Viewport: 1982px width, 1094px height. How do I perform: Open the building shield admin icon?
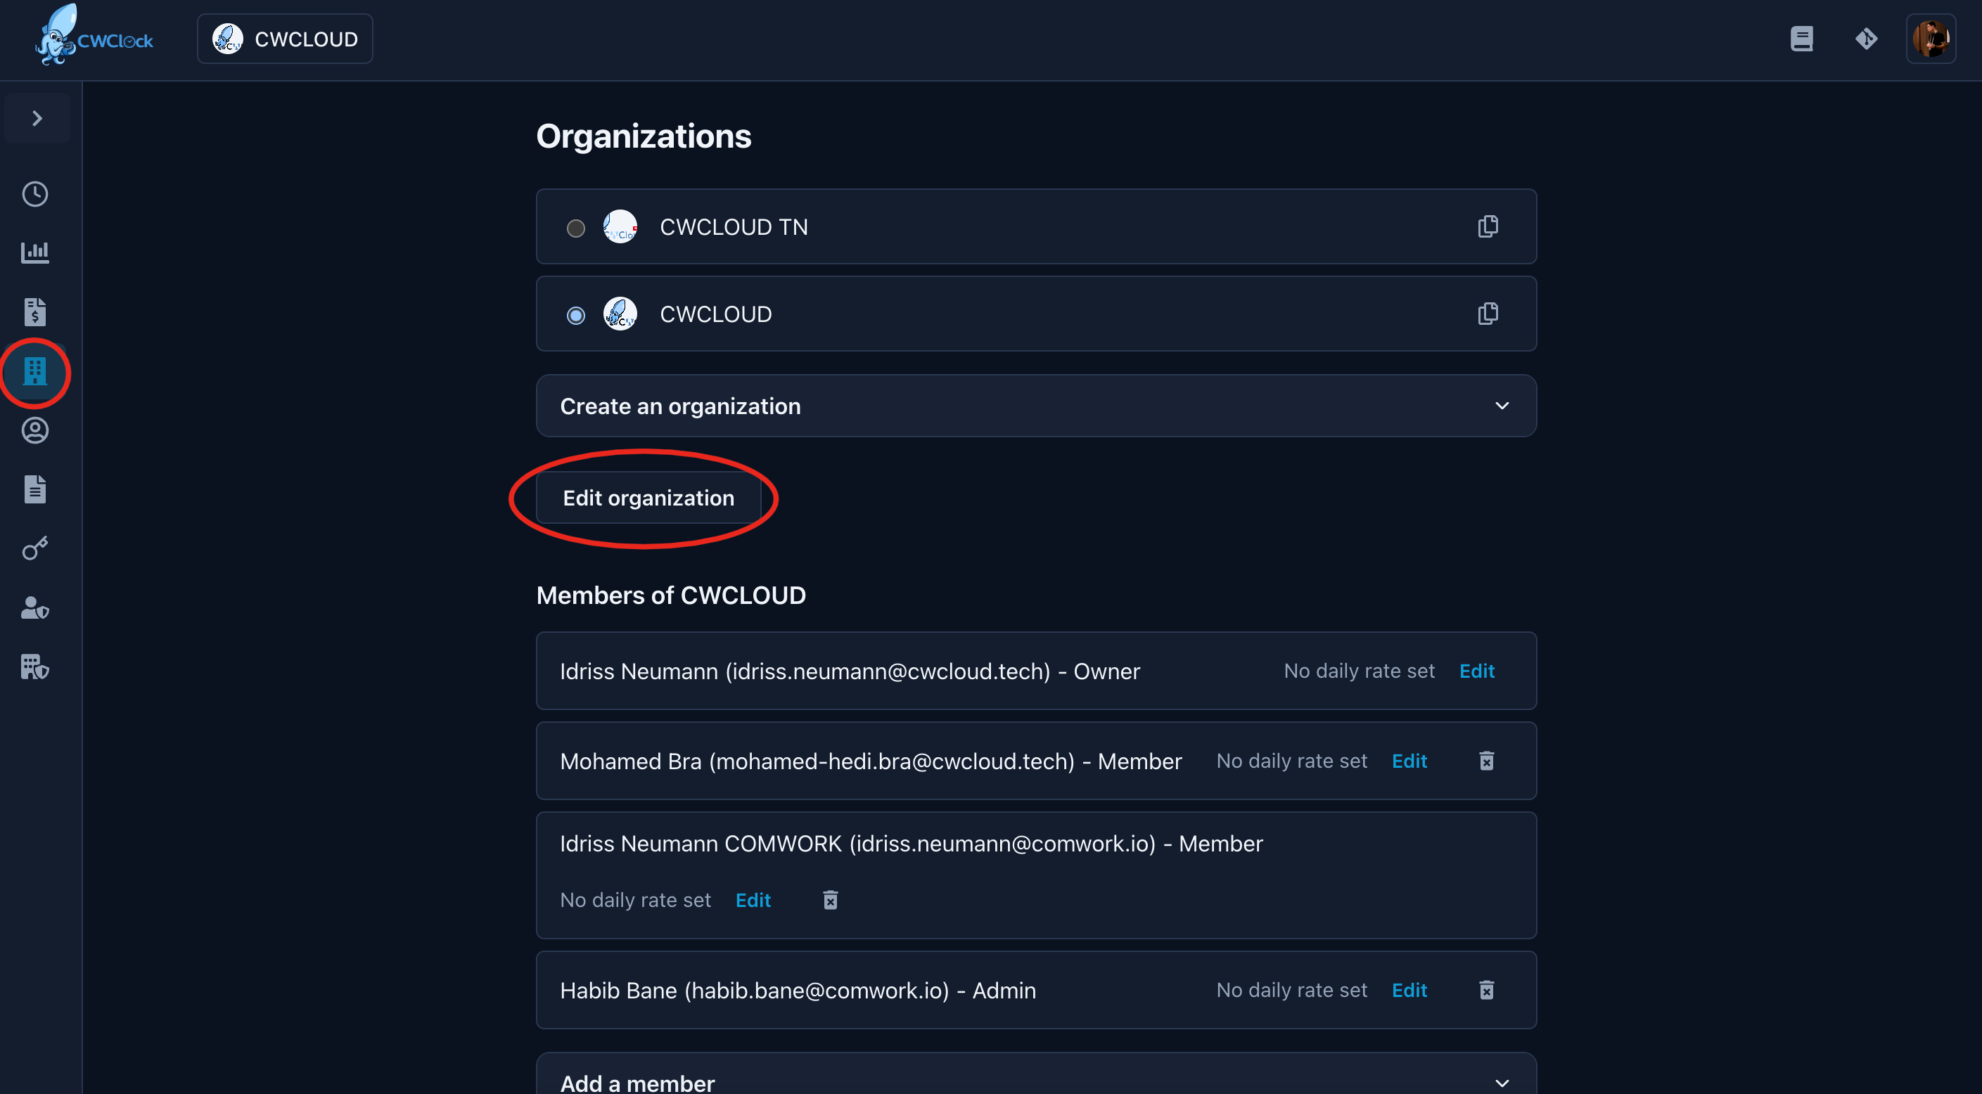(x=35, y=667)
